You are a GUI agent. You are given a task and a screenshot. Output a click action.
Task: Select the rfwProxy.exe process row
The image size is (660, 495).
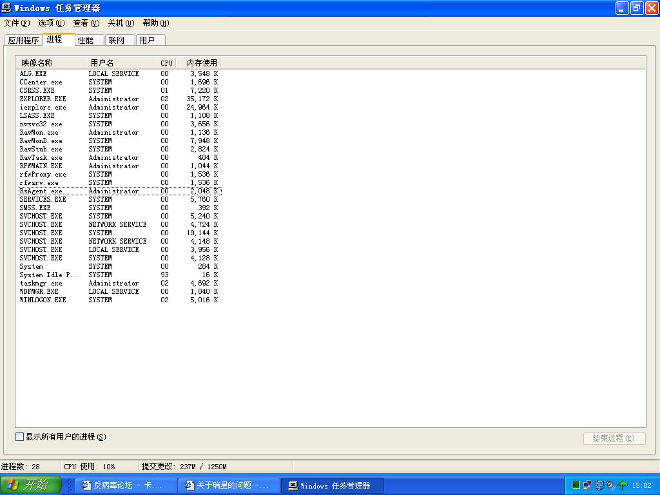119,175
